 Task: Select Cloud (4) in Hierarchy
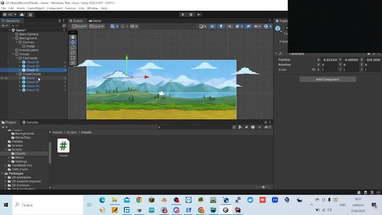pos(33,86)
